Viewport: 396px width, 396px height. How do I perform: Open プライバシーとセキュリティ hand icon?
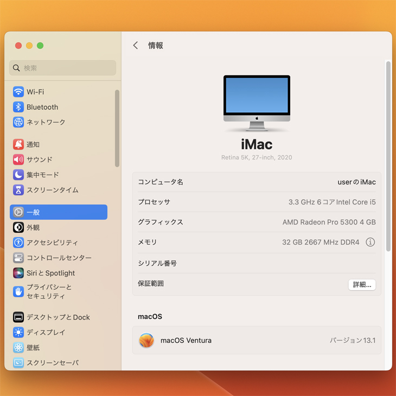tap(18, 292)
